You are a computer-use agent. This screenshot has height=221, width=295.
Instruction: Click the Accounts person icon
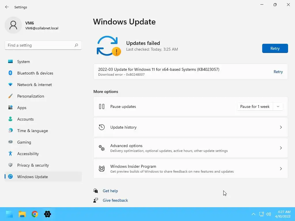(10, 119)
